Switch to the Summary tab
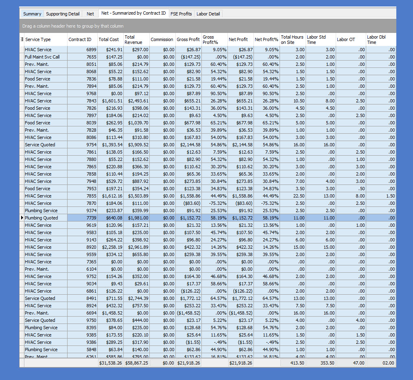This screenshot has width=413, height=380. click(x=32, y=14)
